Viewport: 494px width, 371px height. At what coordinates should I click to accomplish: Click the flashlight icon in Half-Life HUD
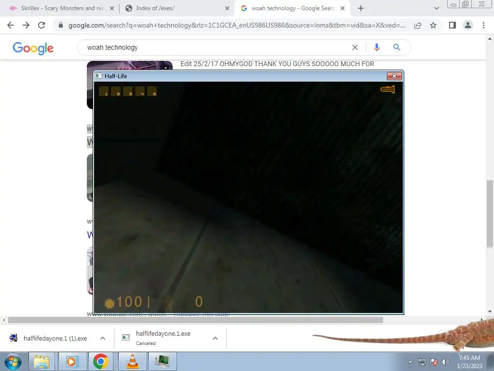coord(387,89)
